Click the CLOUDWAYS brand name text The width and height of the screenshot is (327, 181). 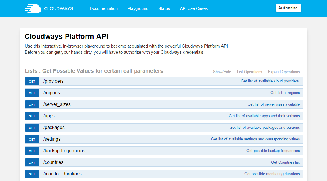pyautogui.click(x=59, y=9)
